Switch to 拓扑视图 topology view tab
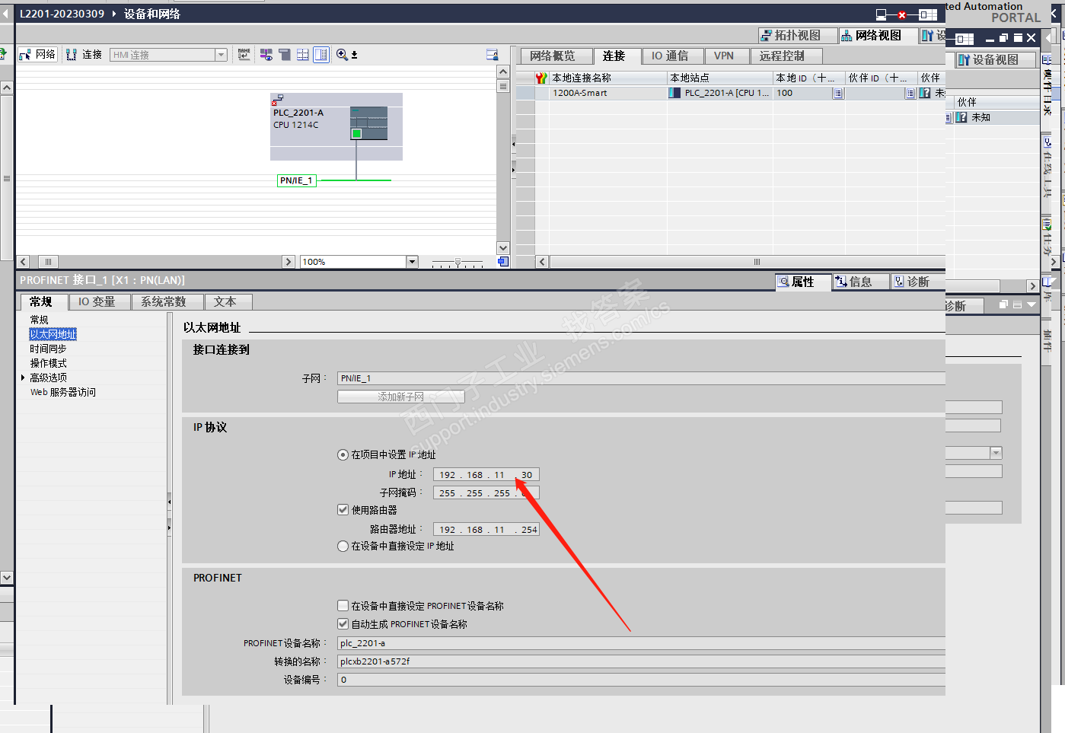1065x733 pixels. coord(797,36)
